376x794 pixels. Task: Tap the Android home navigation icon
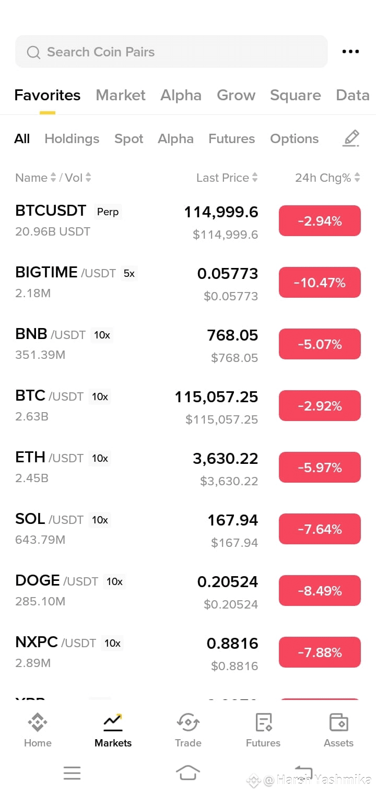(x=188, y=773)
